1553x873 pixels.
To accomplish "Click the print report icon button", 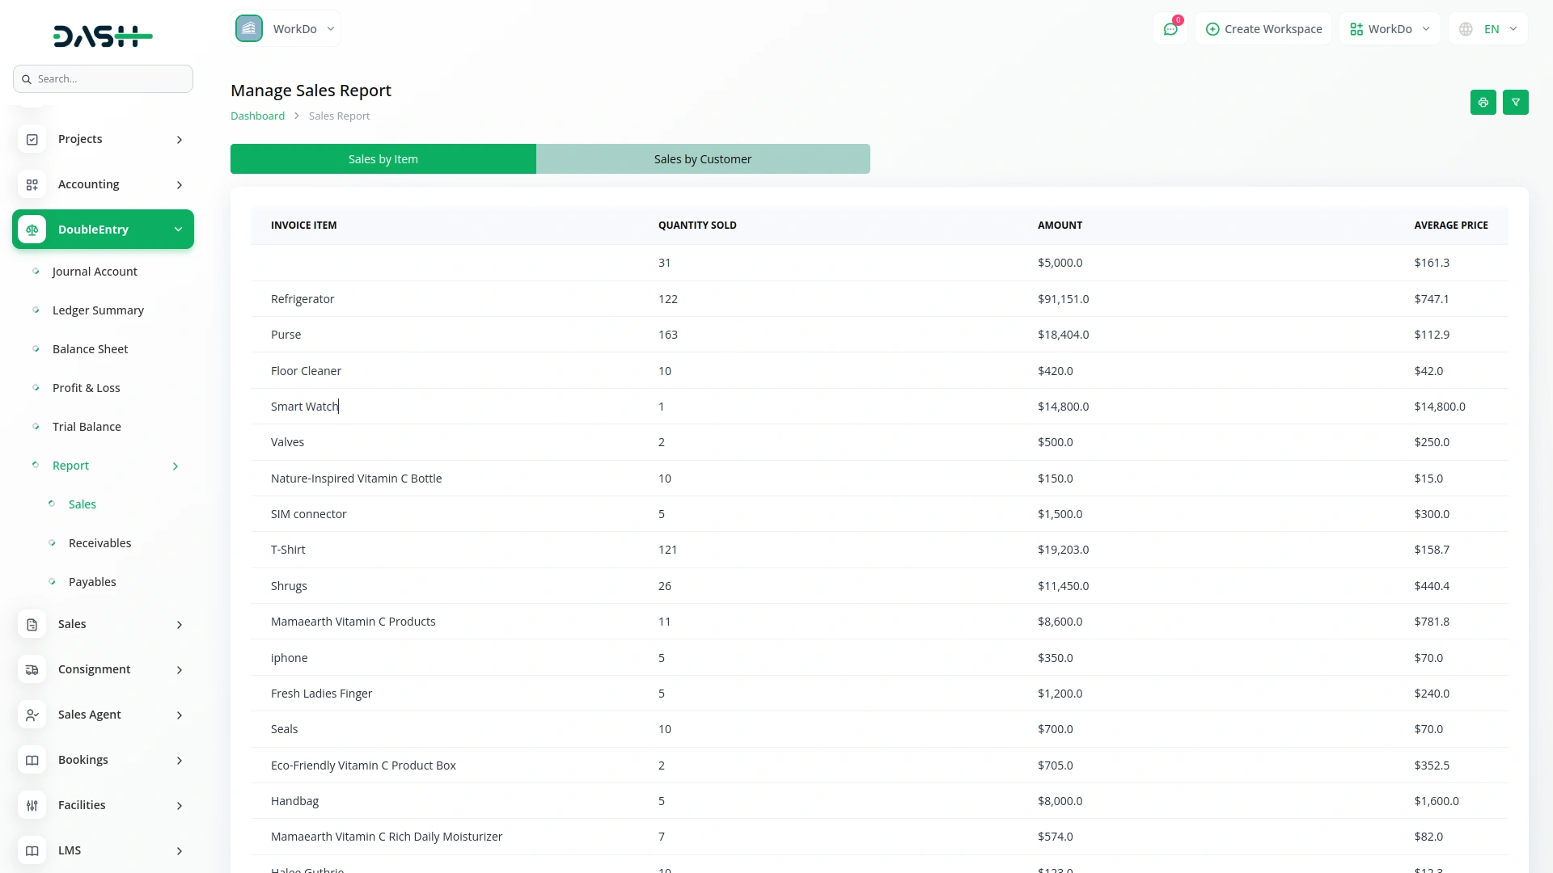I will click(x=1483, y=103).
